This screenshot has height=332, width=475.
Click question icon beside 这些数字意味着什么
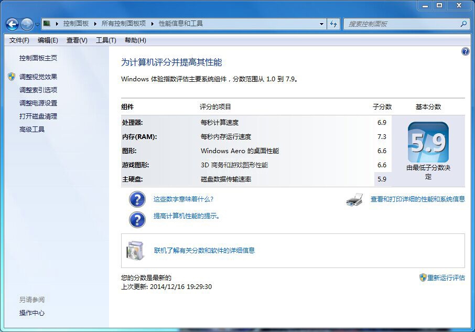[137, 199]
